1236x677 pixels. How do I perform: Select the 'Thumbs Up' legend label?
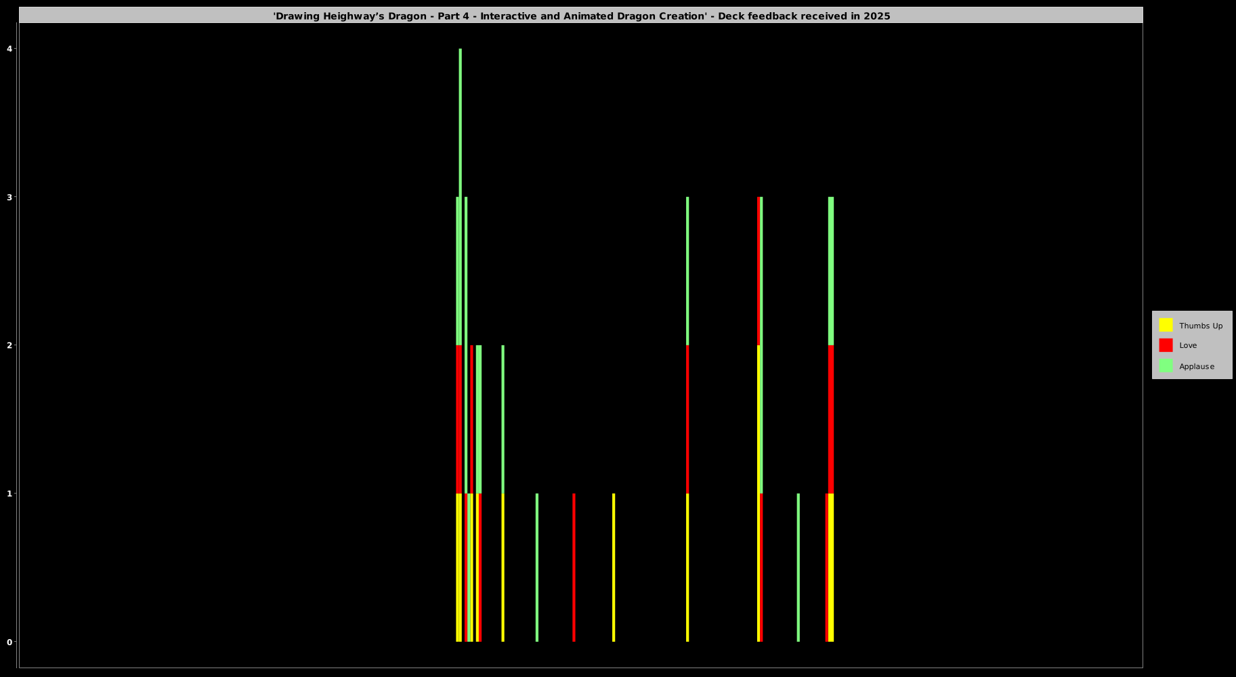[x=1200, y=326]
